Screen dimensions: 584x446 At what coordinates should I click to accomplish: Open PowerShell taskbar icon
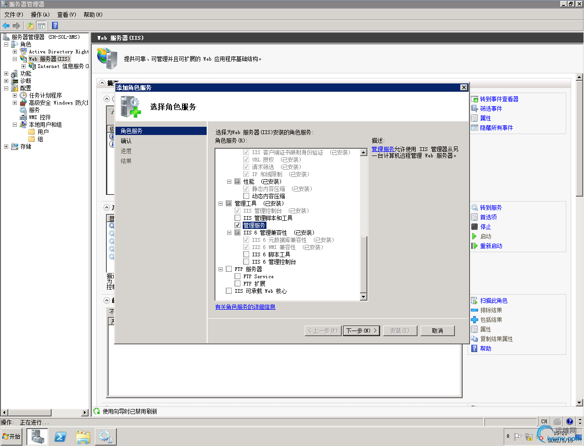60,437
